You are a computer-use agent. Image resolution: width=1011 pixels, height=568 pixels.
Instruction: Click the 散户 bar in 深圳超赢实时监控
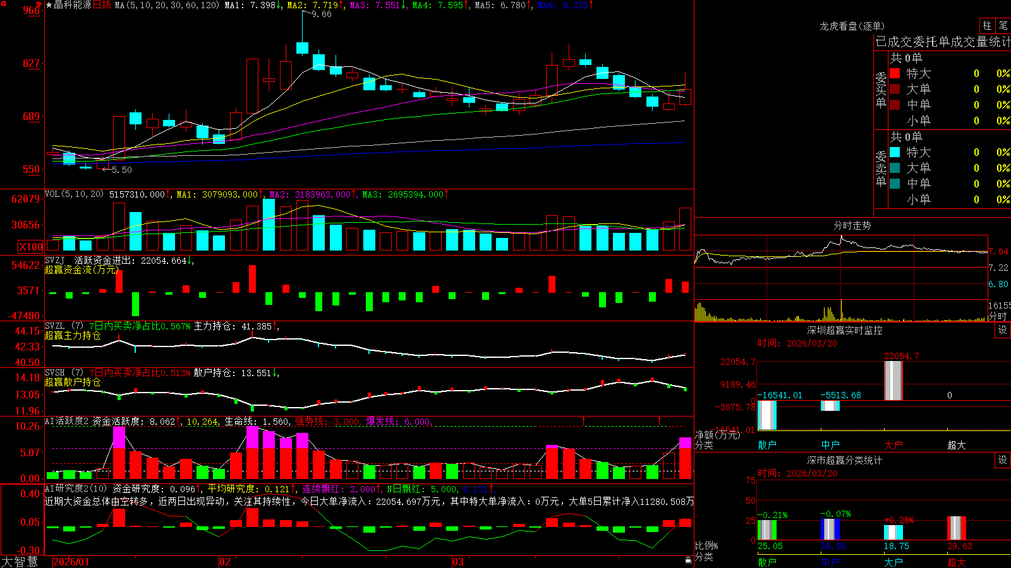767,415
